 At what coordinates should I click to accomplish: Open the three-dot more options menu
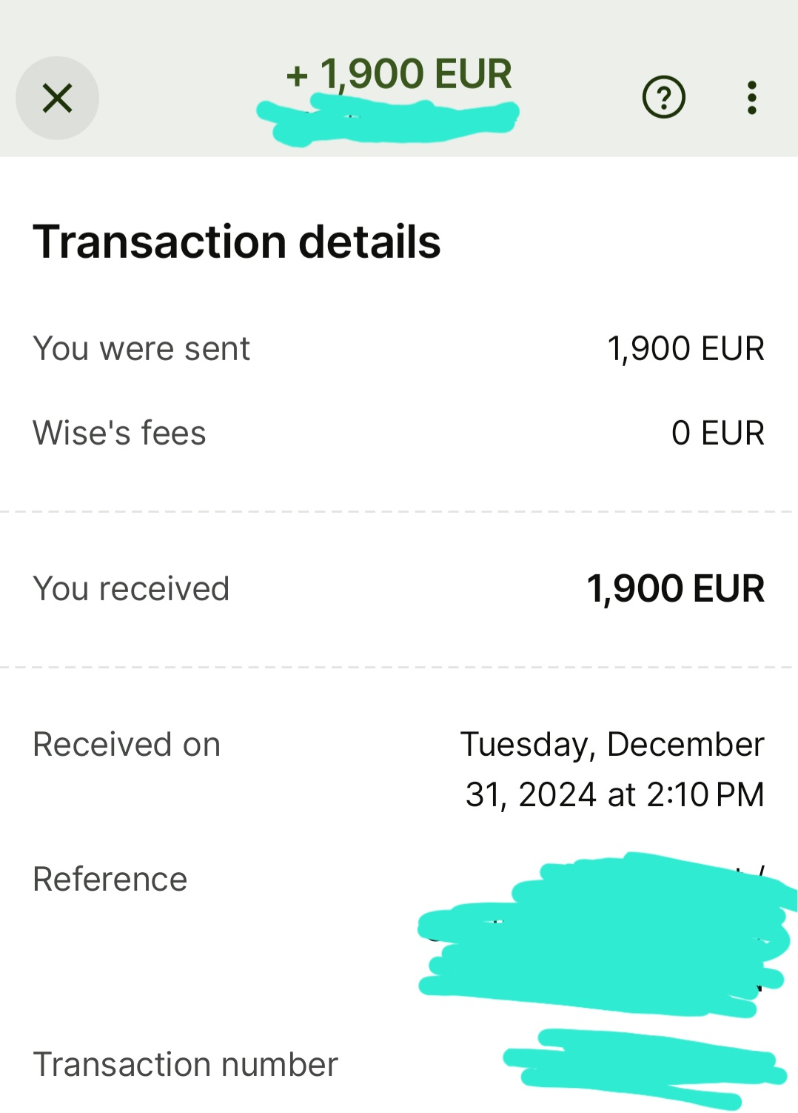751,98
